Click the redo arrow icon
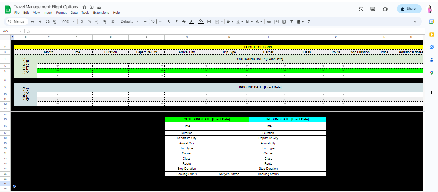The image size is (438, 192). [40, 21]
